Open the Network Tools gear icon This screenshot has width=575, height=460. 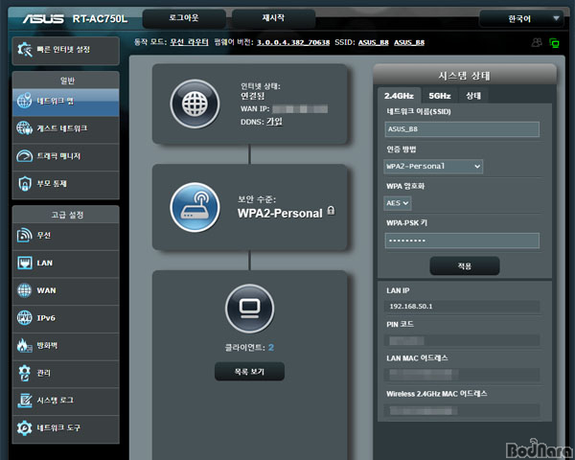(x=24, y=427)
